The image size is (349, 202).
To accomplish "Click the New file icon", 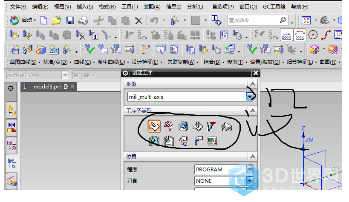I will click(43, 20).
